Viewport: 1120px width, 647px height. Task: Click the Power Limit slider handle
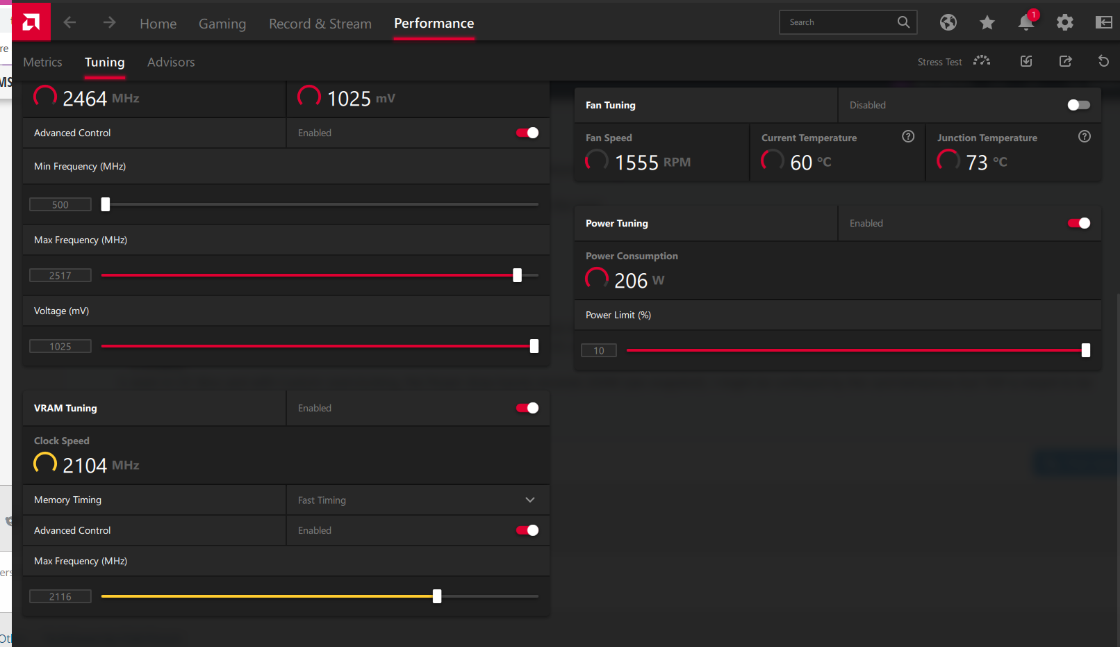(1086, 350)
